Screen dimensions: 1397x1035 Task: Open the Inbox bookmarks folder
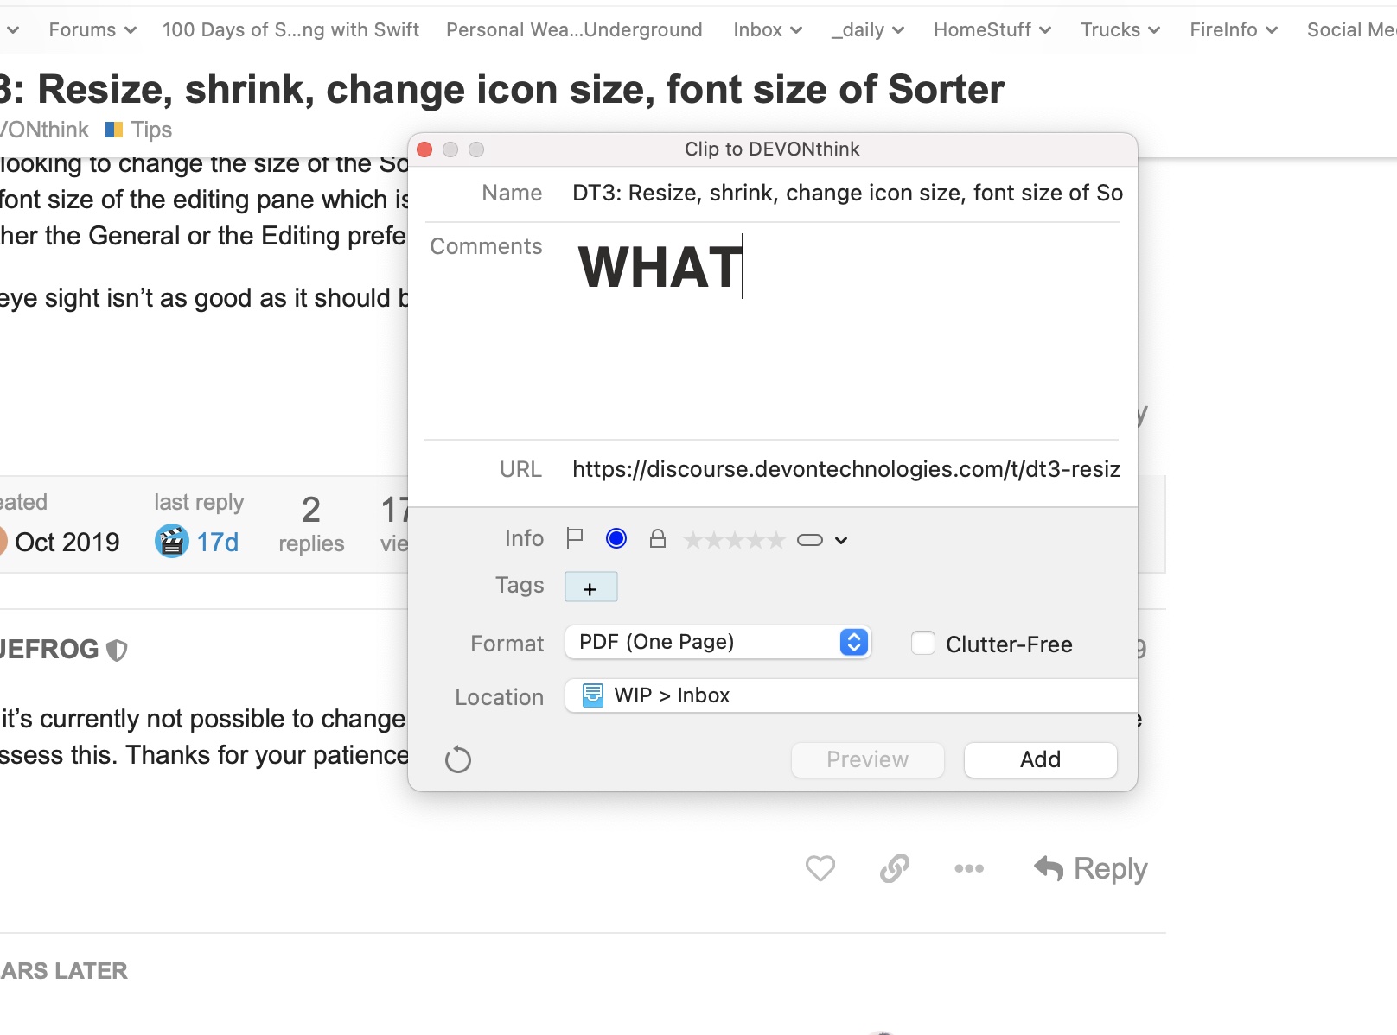click(768, 29)
